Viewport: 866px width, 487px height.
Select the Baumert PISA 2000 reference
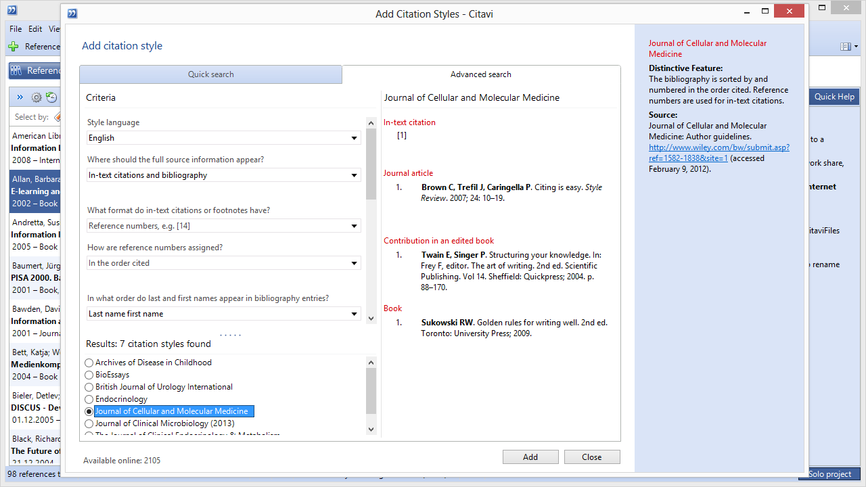click(35, 278)
